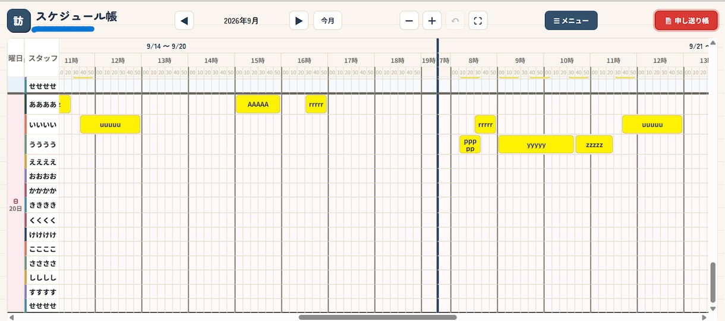This screenshot has width=725, height=321.
Task: Click staff name ここここ
Action: tap(43, 249)
